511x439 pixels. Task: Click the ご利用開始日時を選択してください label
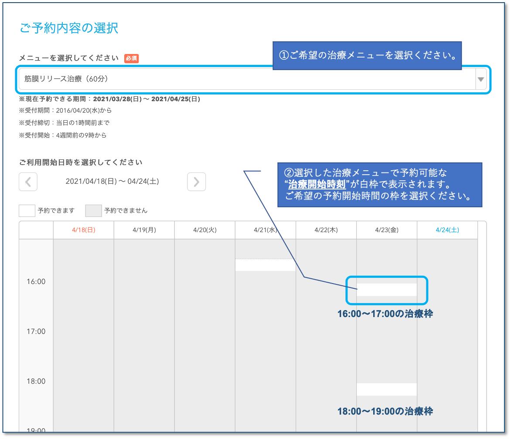81,162
